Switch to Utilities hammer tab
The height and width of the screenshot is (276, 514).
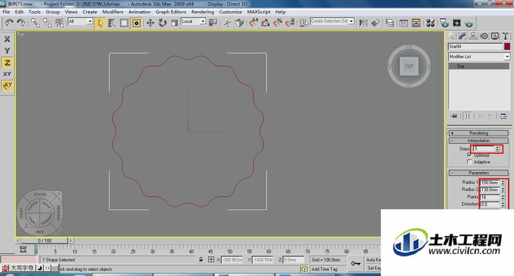click(x=505, y=36)
